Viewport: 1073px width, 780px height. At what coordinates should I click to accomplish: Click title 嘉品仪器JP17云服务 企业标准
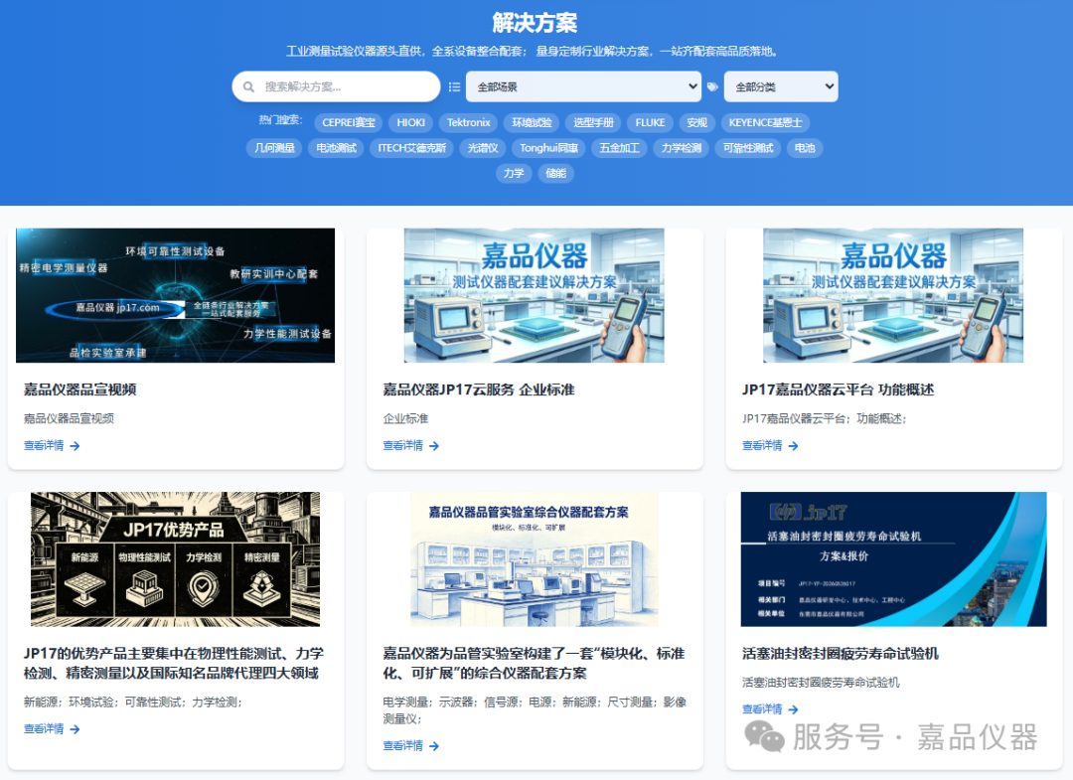478,390
